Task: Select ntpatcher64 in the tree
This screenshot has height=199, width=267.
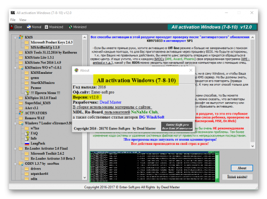Action: [40, 174]
